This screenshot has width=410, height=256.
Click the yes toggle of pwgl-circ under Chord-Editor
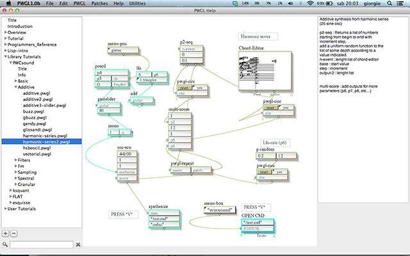tap(286, 108)
